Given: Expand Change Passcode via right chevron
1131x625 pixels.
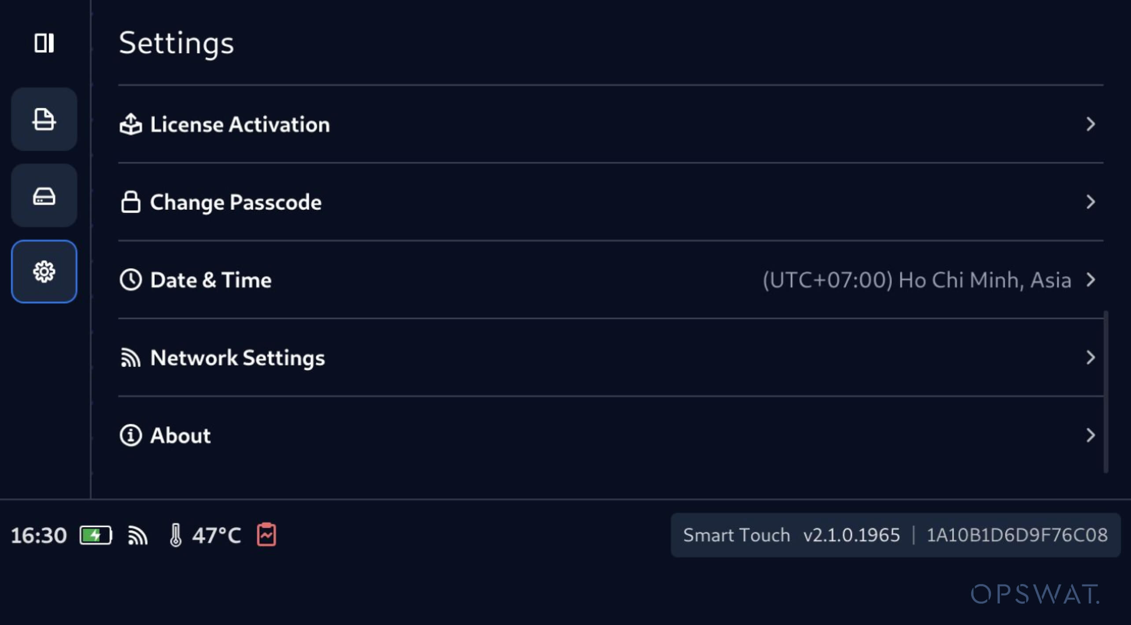Looking at the screenshot, I should 1090,202.
